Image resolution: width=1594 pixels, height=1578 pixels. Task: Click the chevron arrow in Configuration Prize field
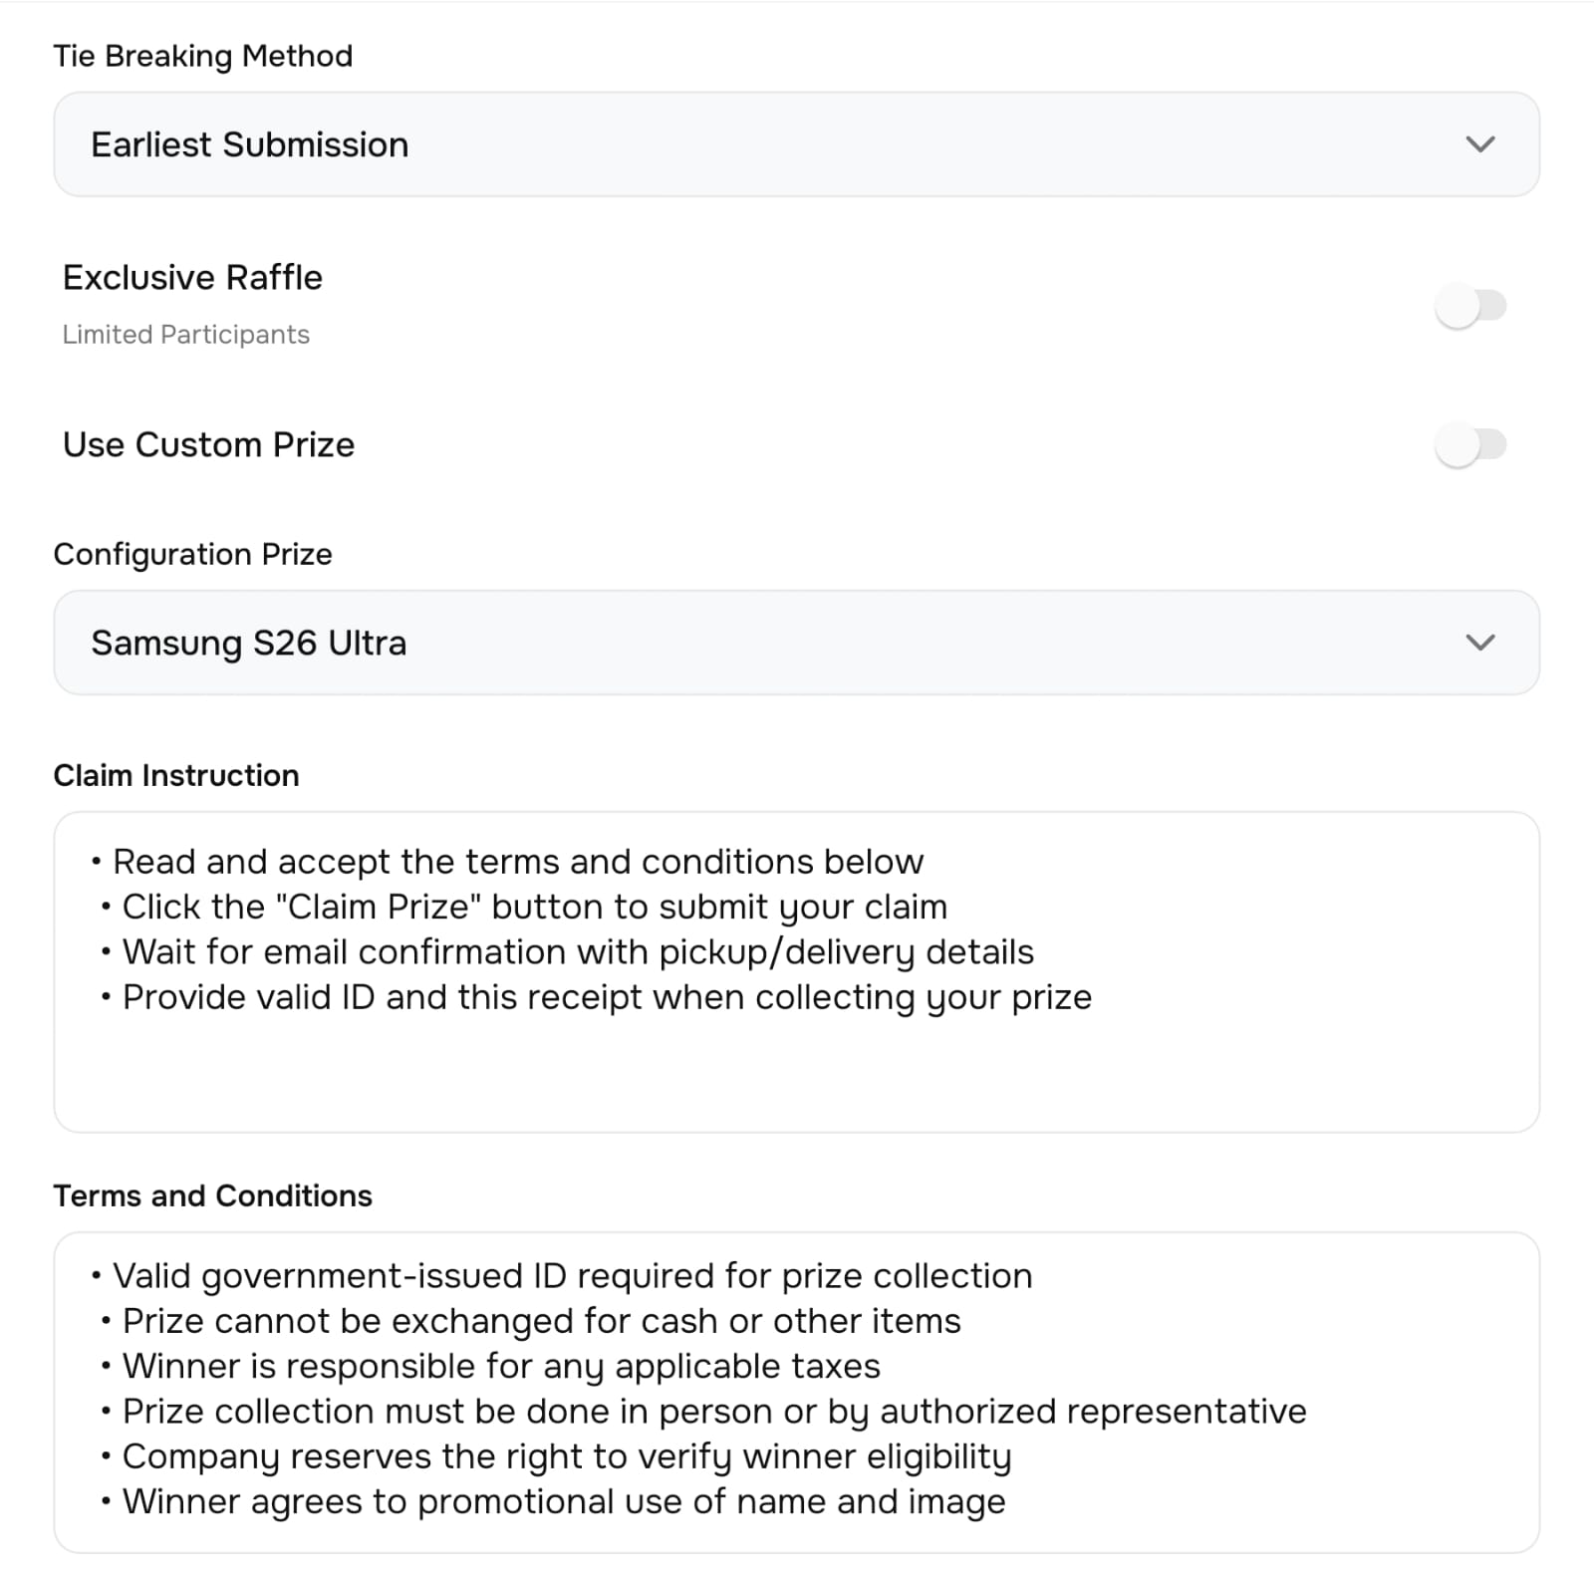click(x=1480, y=643)
